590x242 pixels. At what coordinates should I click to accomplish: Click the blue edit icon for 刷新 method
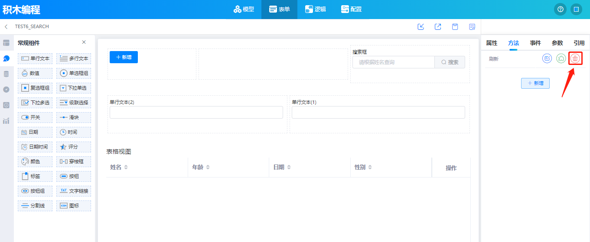click(547, 58)
